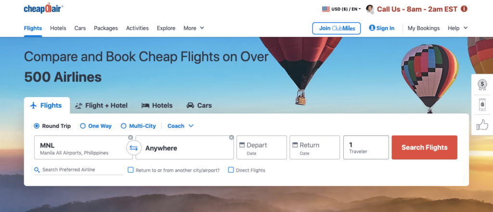Switch to the Flight + Hotel tab
Image resolution: width=493 pixels, height=212 pixels.
[x=102, y=106]
